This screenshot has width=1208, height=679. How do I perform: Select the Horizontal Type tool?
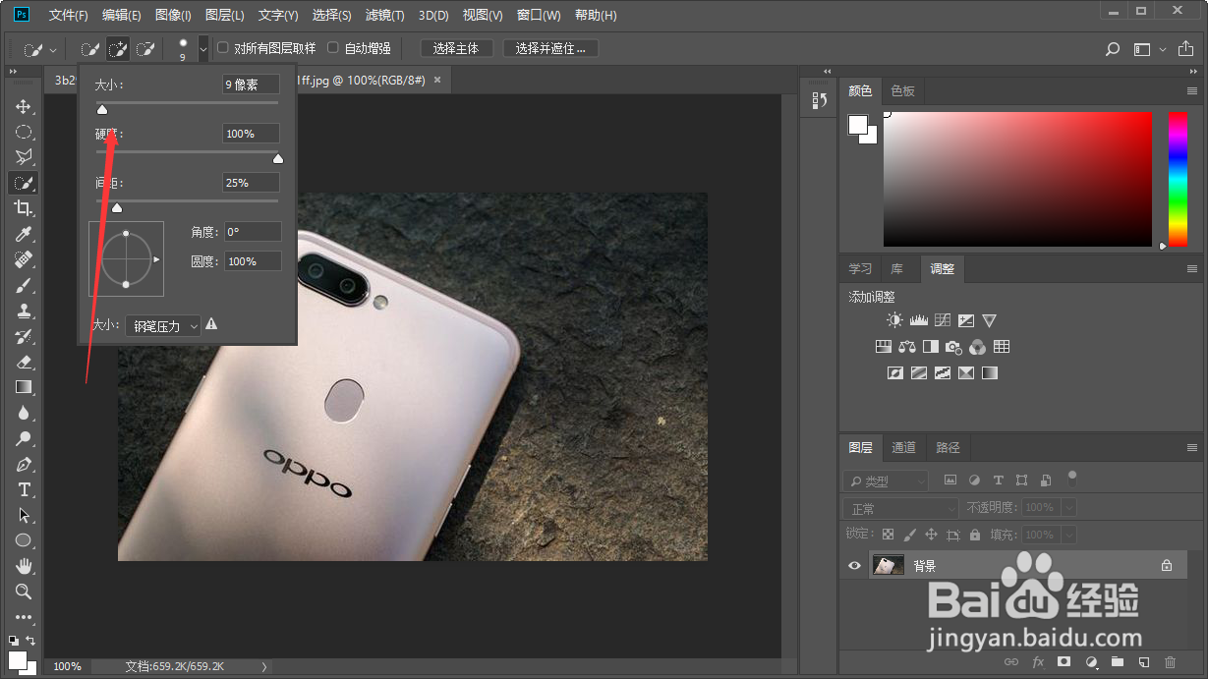[24, 489]
